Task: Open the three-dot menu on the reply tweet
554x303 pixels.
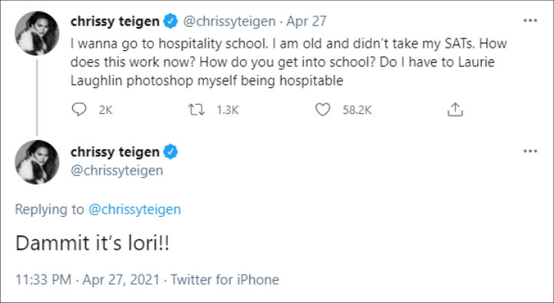Action: pyautogui.click(x=530, y=151)
